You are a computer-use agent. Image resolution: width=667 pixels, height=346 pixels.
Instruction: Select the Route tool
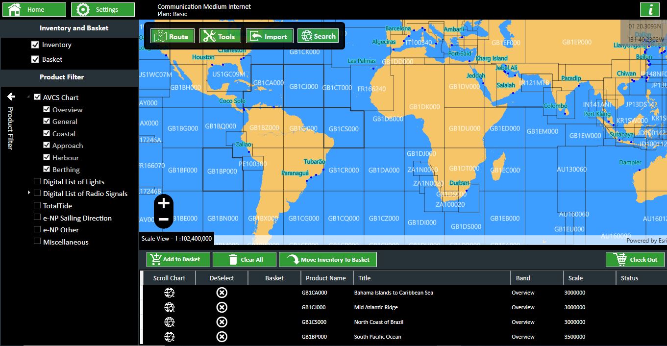point(172,35)
